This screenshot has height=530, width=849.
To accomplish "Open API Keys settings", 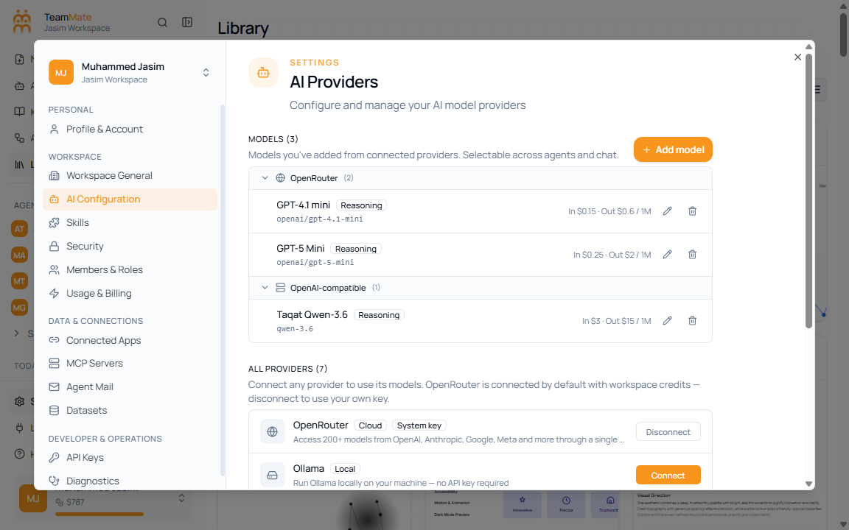I will 130,458.
